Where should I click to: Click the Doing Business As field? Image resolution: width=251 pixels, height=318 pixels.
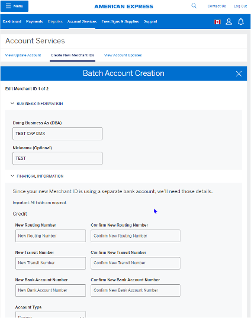(x=57, y=134)
